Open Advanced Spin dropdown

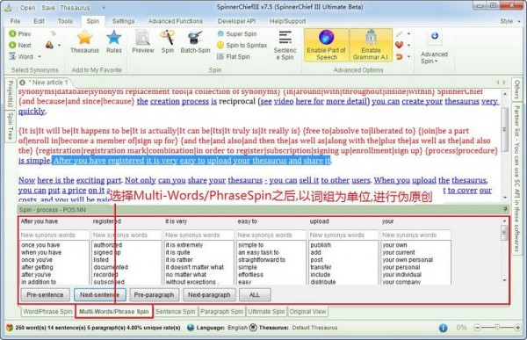tap(434, 47)
